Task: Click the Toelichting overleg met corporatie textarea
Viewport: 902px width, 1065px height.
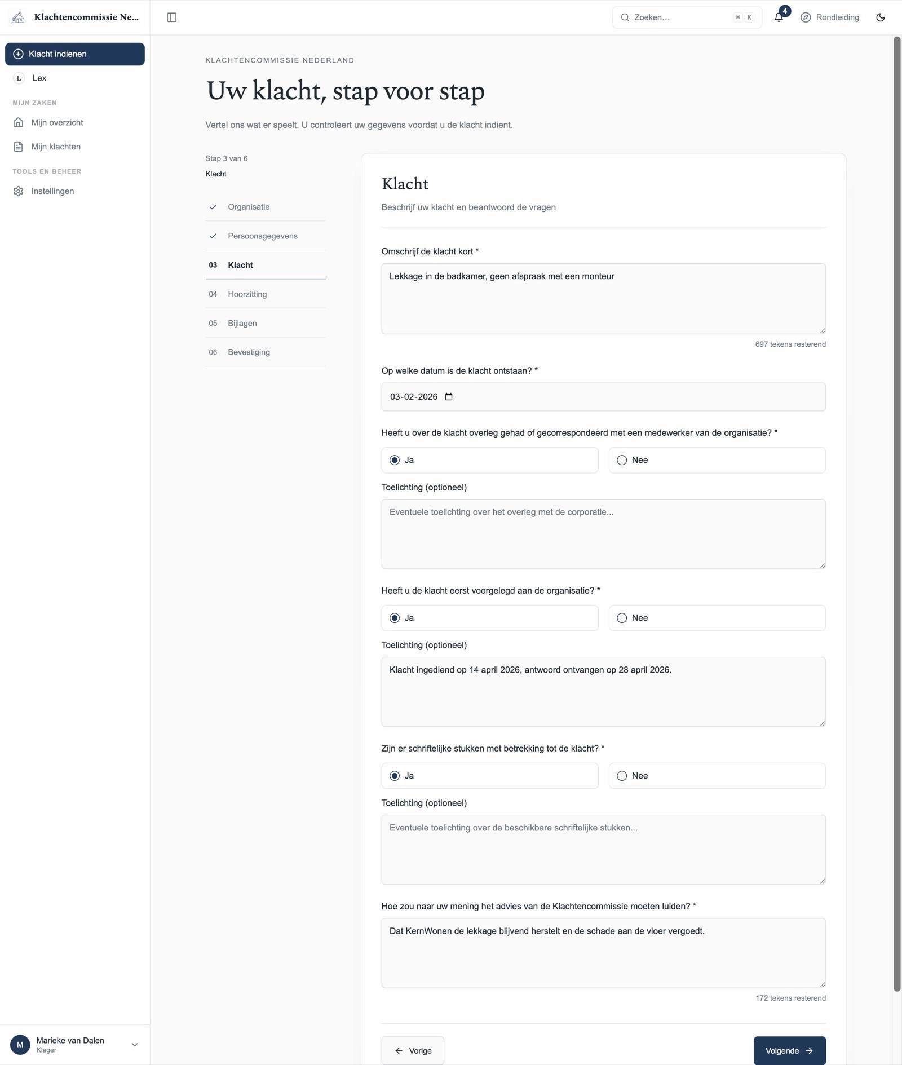Action: [603, 534]
